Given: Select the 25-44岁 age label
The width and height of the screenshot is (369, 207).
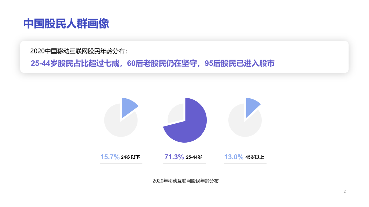Looking at the screenshot, I should coord(194,157).
